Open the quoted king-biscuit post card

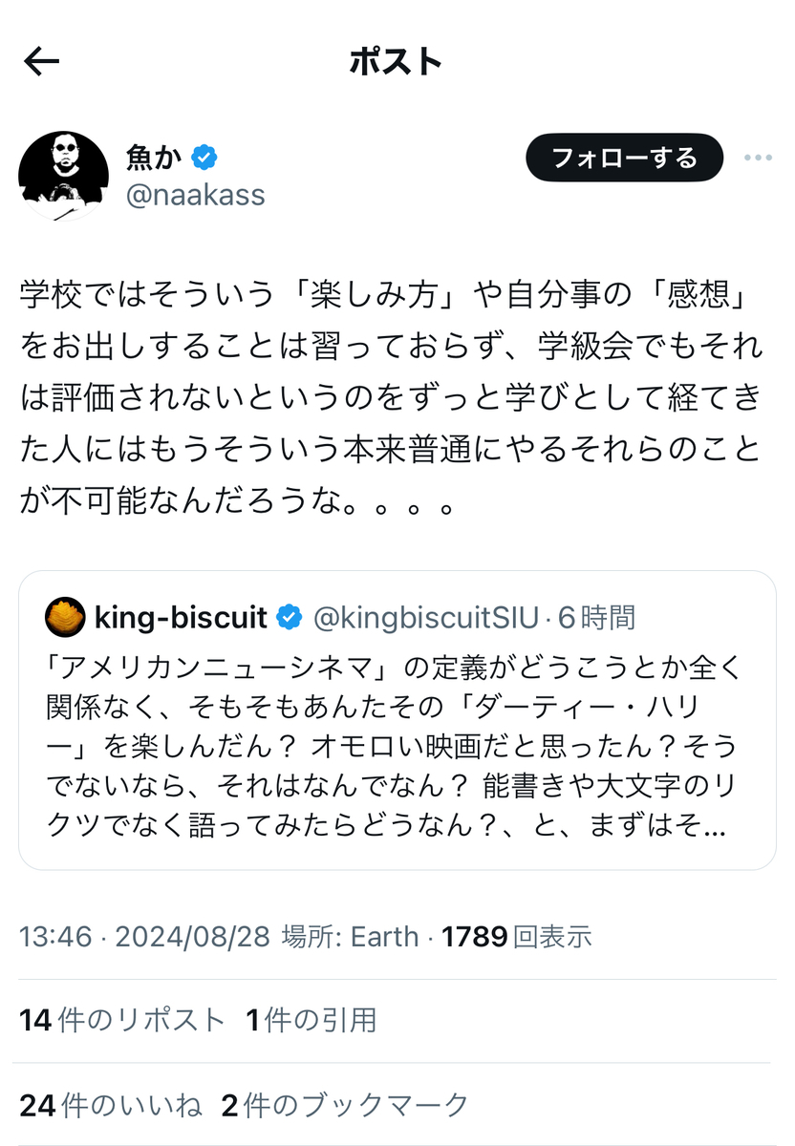[x=397, y=720]
